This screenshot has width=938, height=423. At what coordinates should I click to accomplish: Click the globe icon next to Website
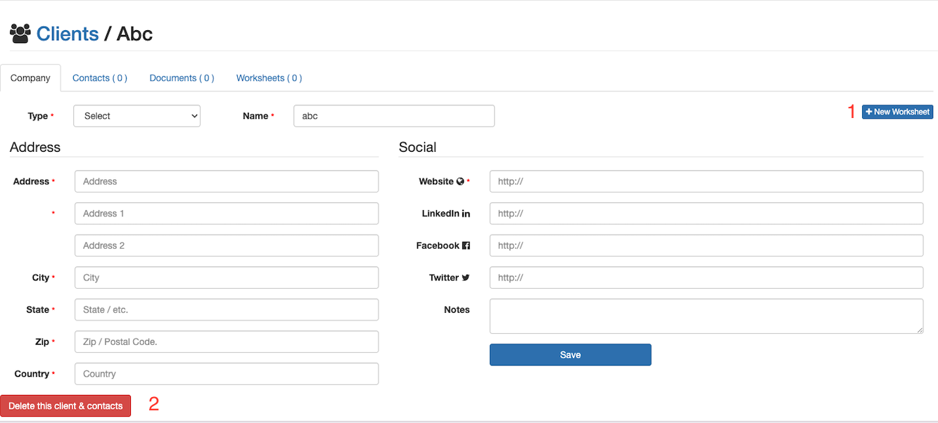click(460, 181)
